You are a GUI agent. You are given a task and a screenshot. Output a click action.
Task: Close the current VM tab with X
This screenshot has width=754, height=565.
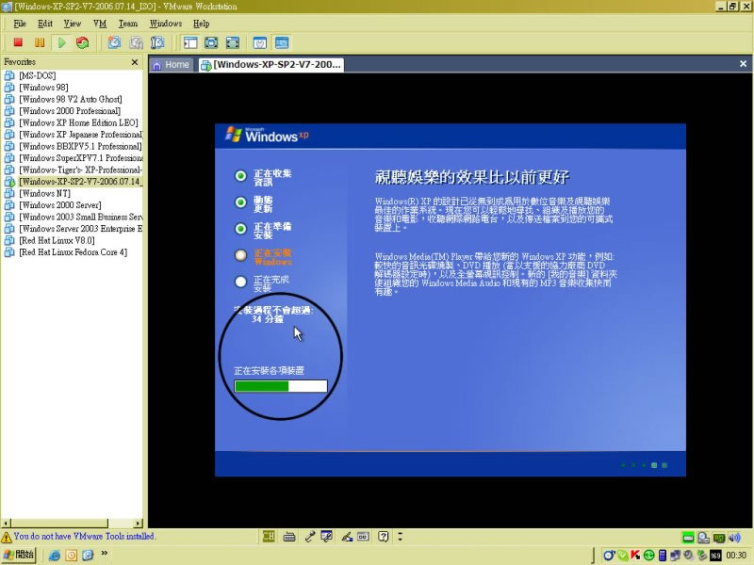tap(743, 64)
